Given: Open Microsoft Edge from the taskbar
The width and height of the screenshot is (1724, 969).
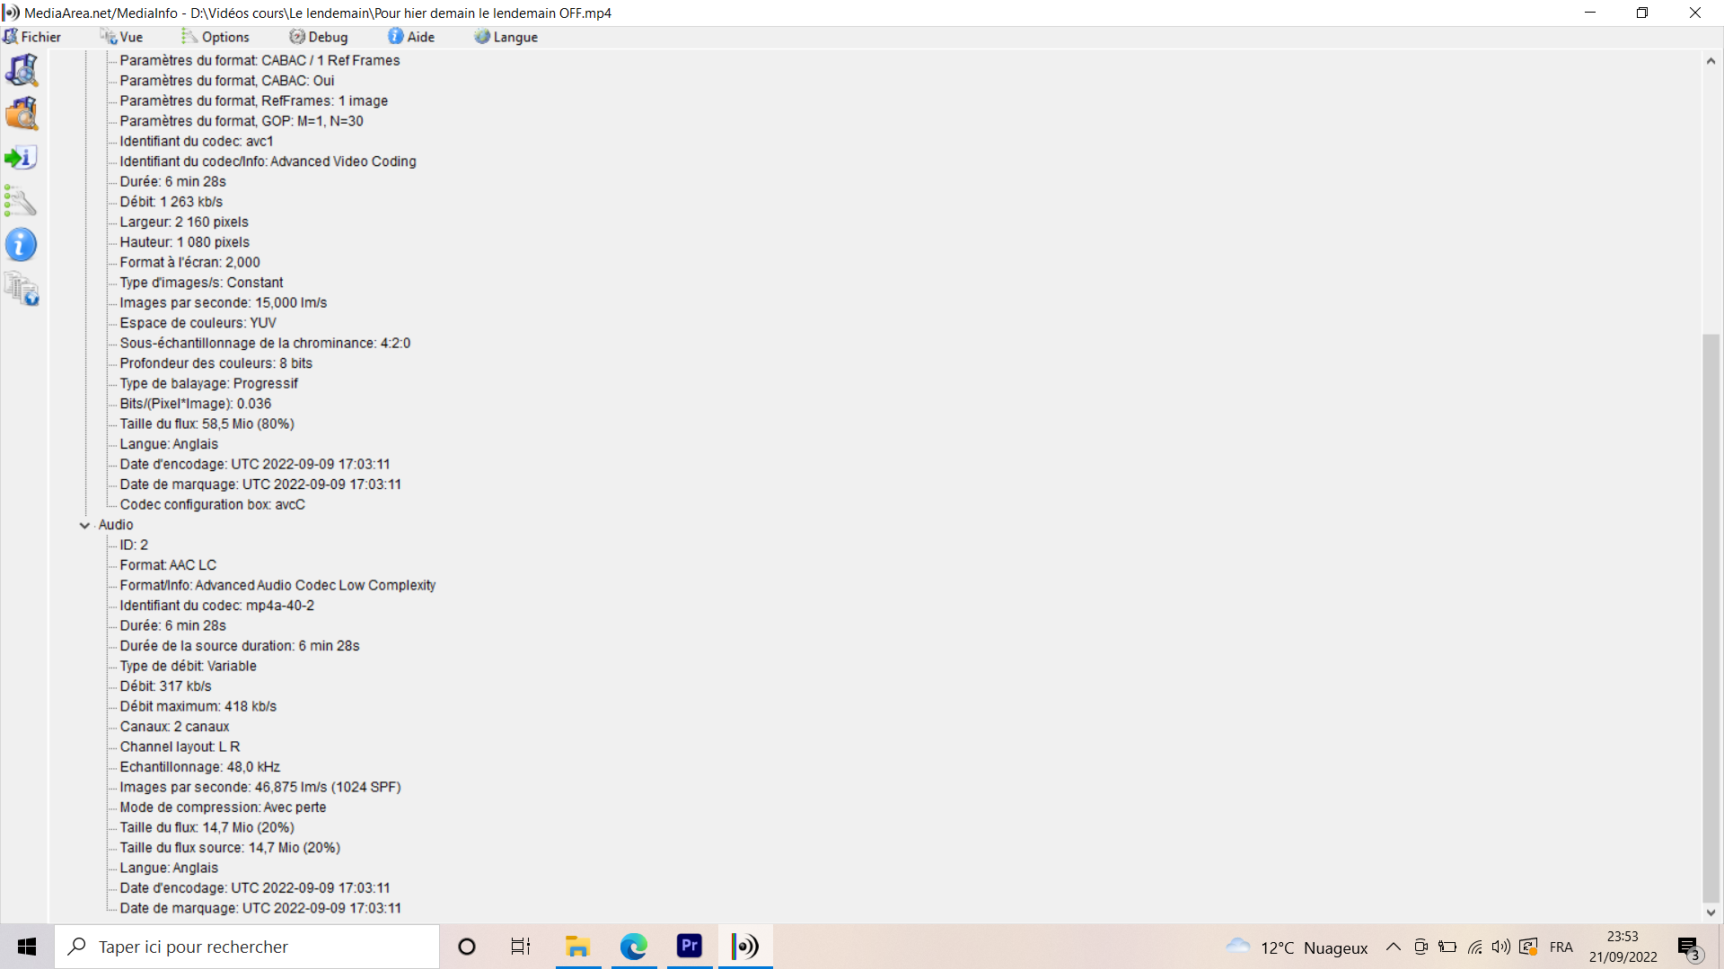Looking at the screenshot, I should point(633,947).
